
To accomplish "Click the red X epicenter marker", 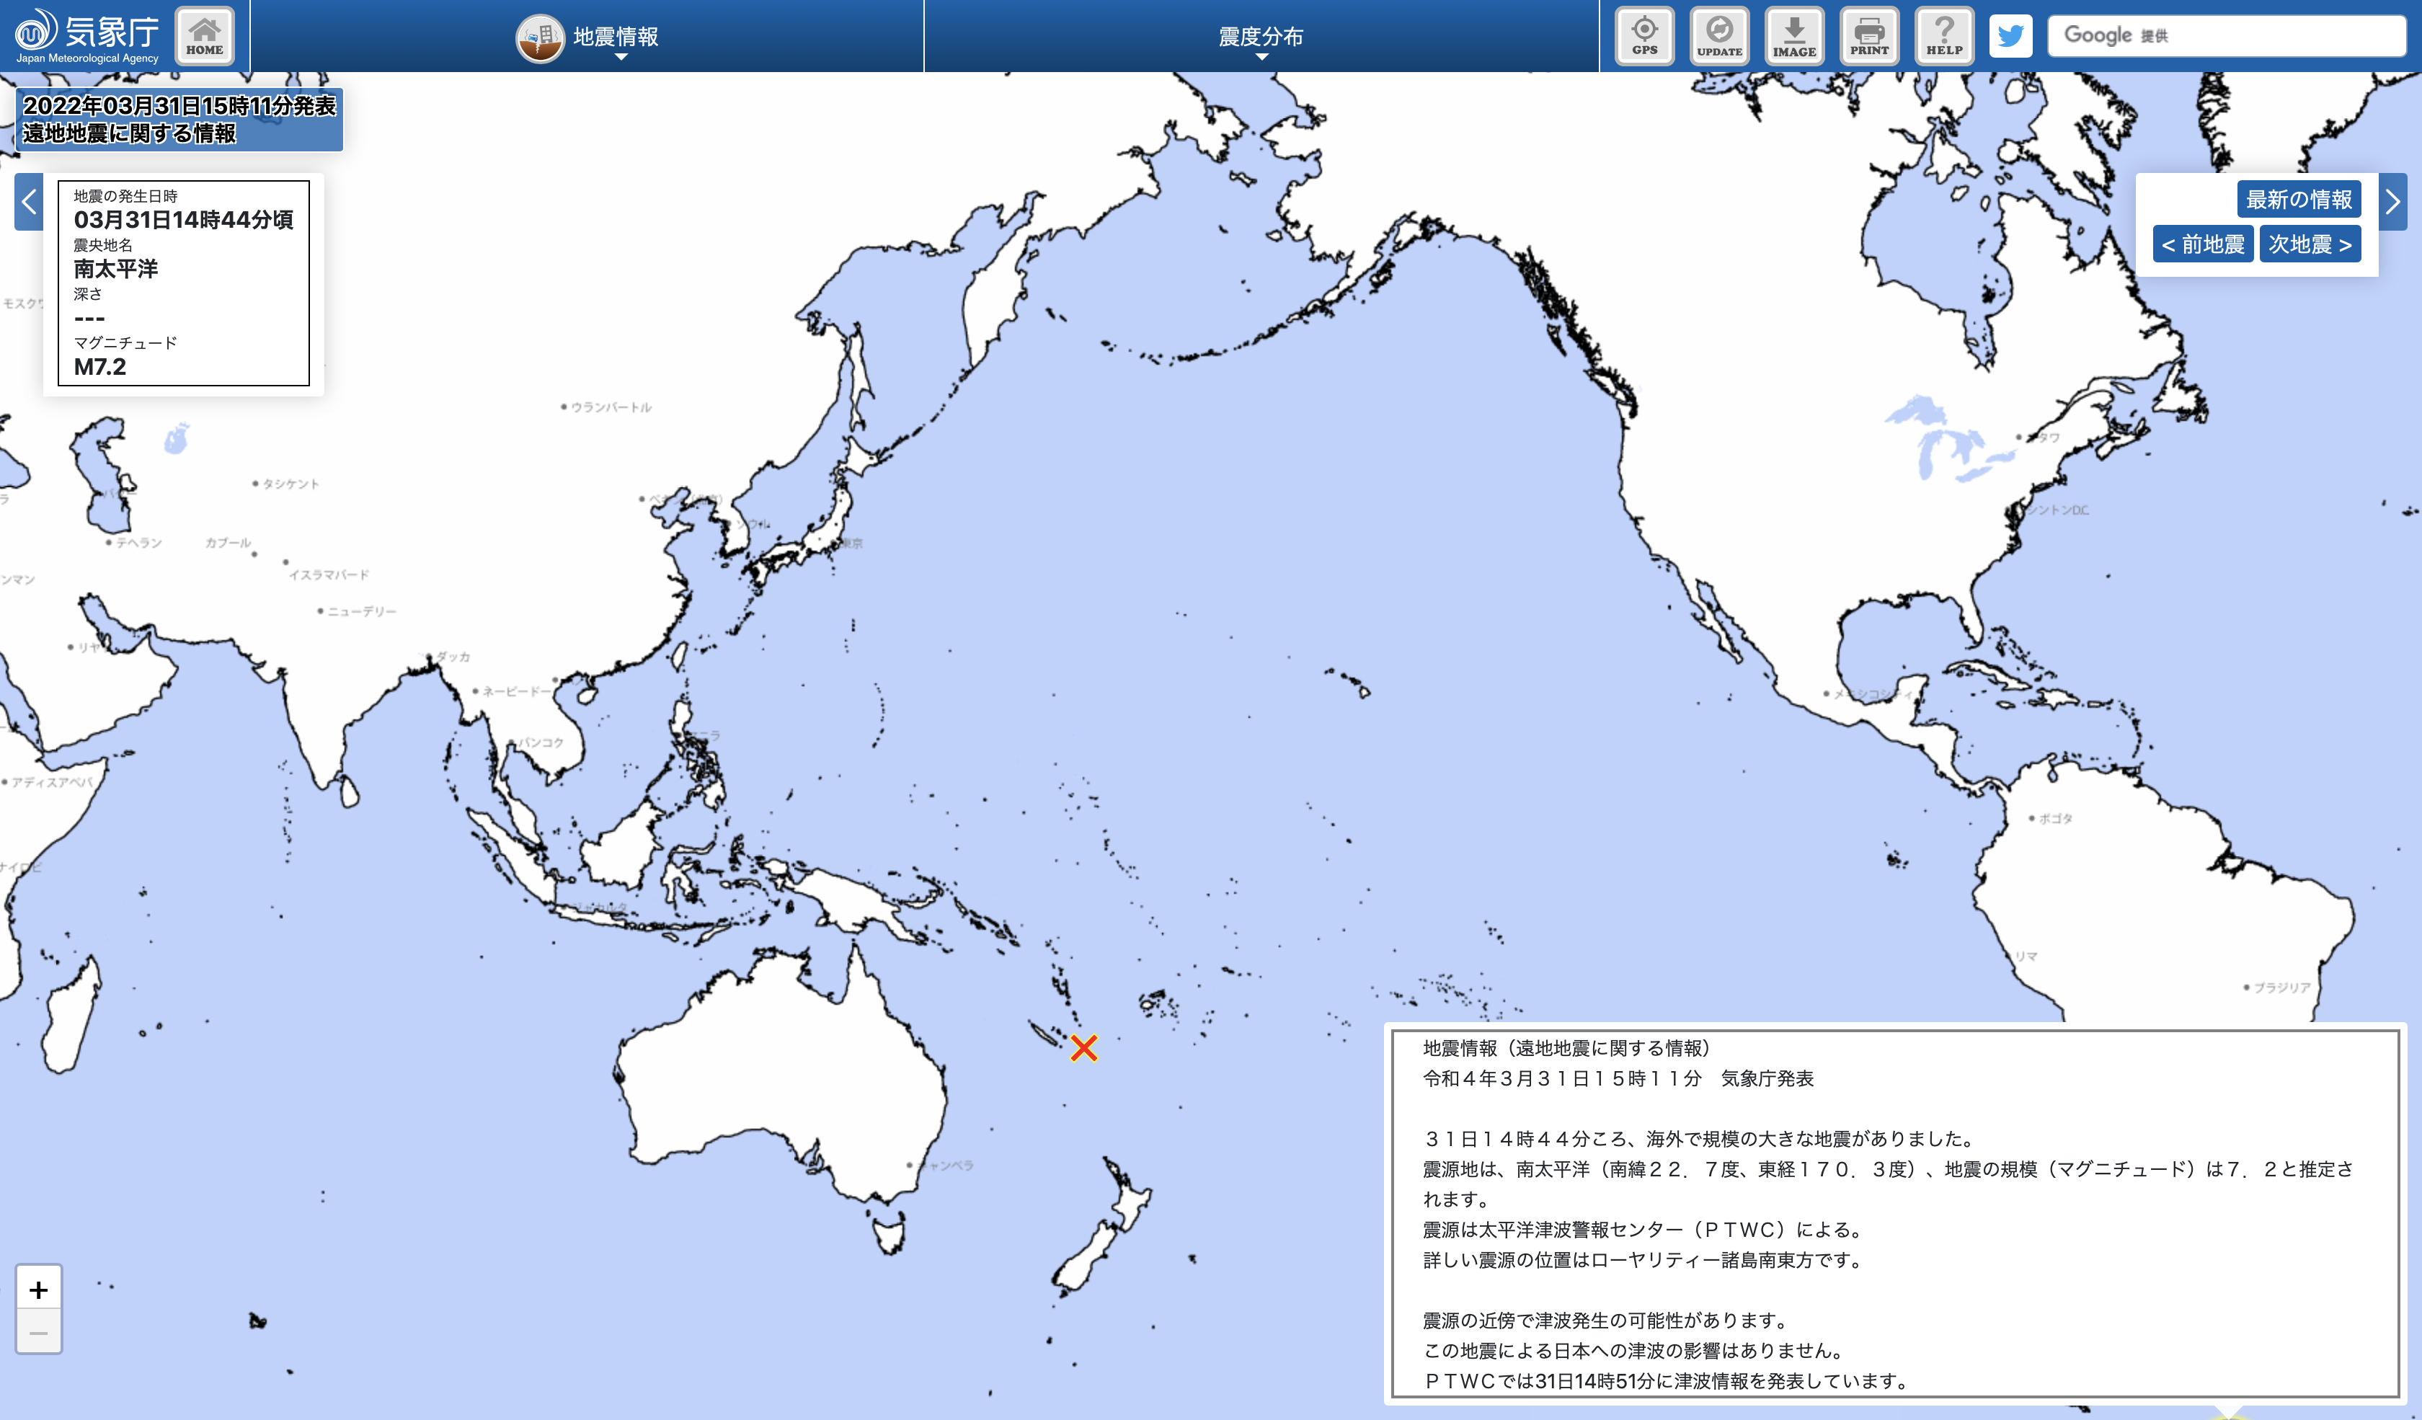I will (1083, 1048).
